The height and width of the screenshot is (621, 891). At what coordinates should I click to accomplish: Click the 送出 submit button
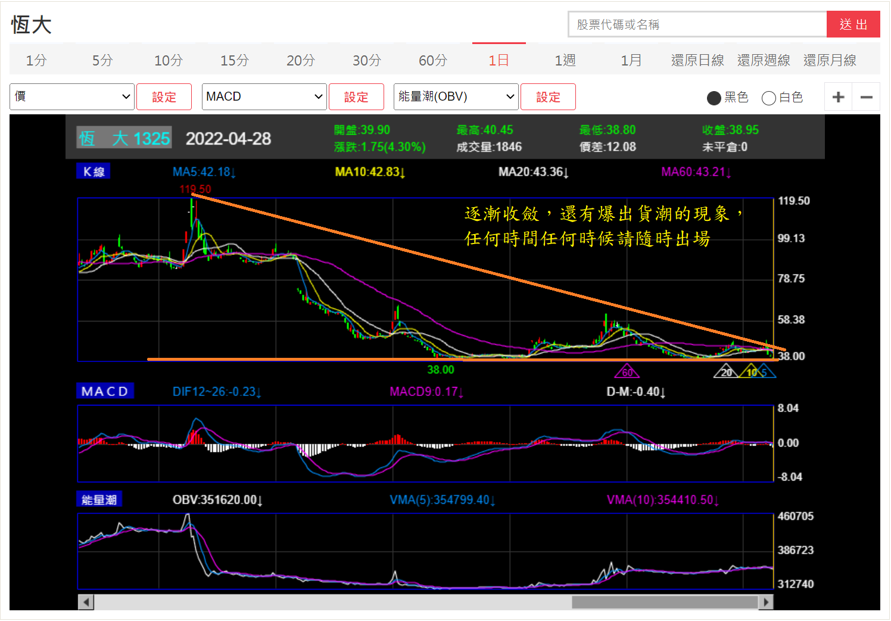click(x=853, y=24)
